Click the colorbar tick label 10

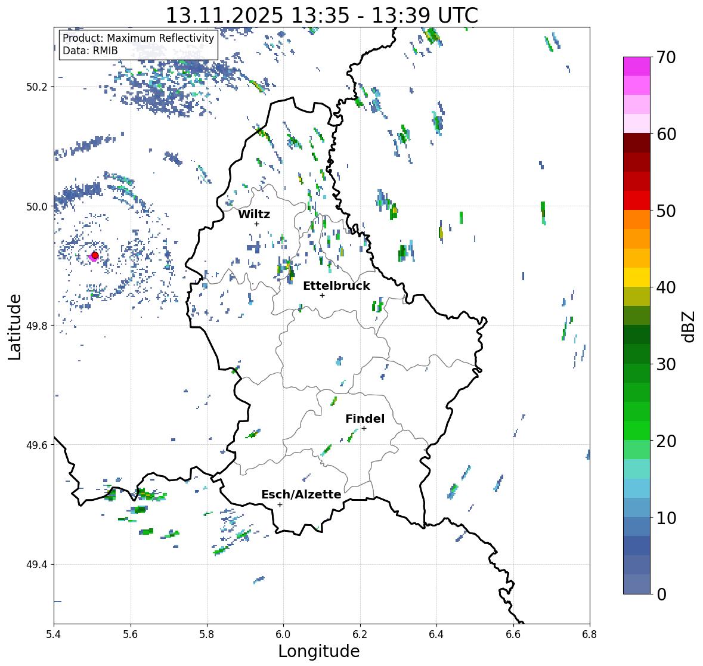click(x=666, y=518)
